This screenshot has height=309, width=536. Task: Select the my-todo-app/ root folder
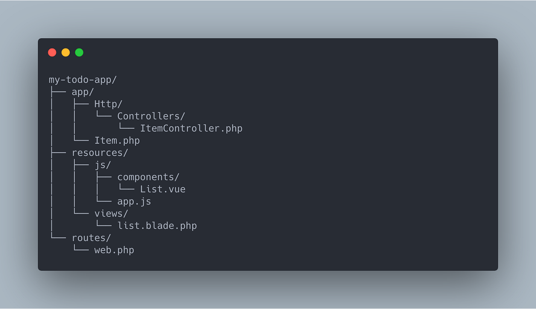83,80
